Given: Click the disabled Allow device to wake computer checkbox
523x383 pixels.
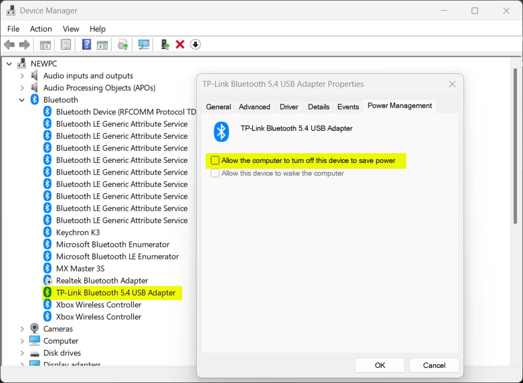Looking at the screenshot, I should coord(215,173).
